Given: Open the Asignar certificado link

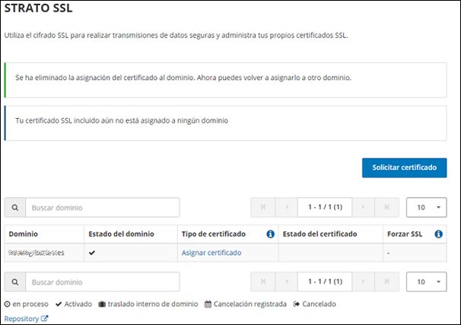Looking at the screenshot, I should tap(211, 253).
